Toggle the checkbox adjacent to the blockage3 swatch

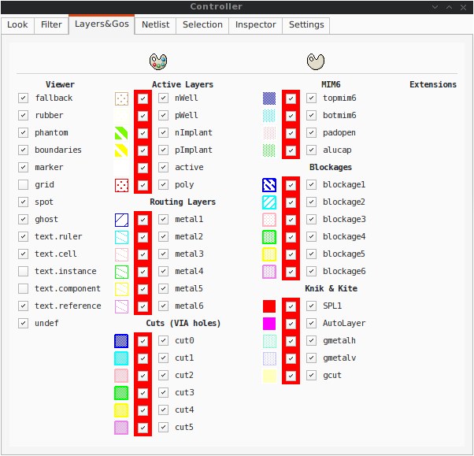coord(291,220)
